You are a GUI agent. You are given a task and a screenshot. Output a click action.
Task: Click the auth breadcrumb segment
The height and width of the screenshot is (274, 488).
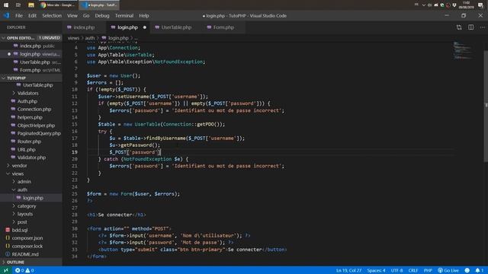point(90,38)
